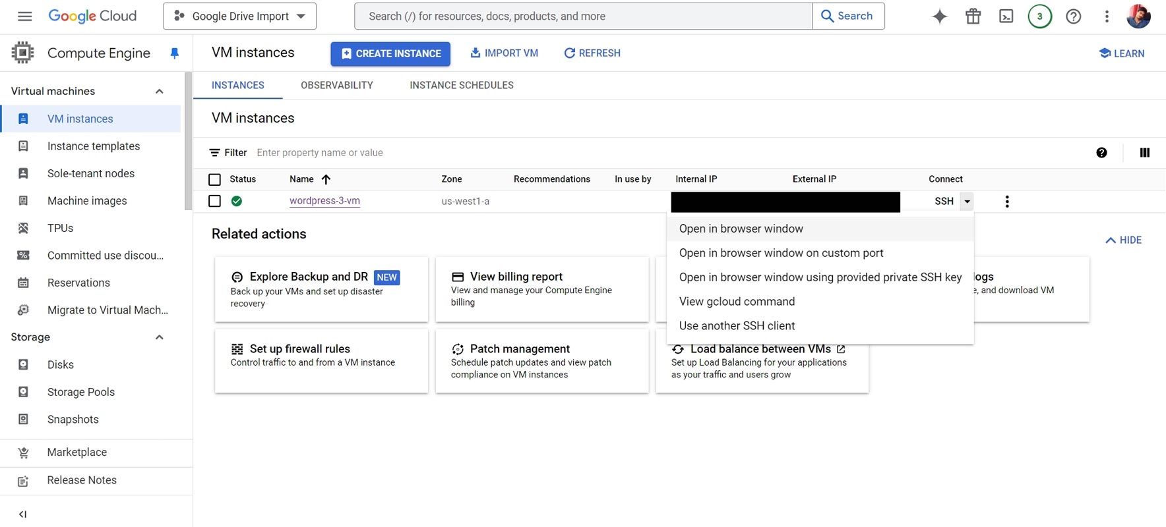Open Explore Backup and DR card
Image resolution: width=1166 pixels, height=527 pixels.
click(321, 290)
